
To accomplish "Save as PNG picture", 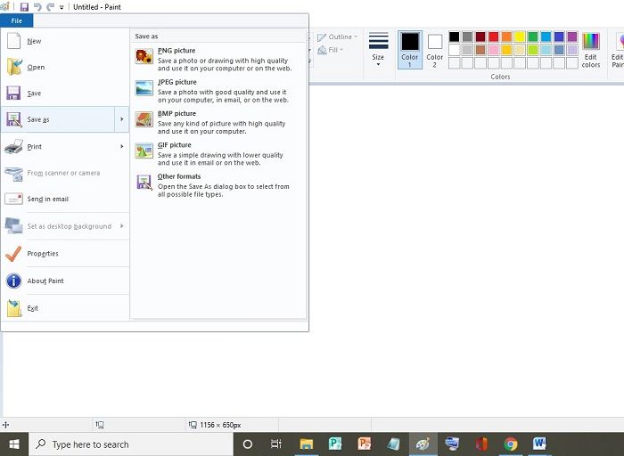I will (218, 59).
